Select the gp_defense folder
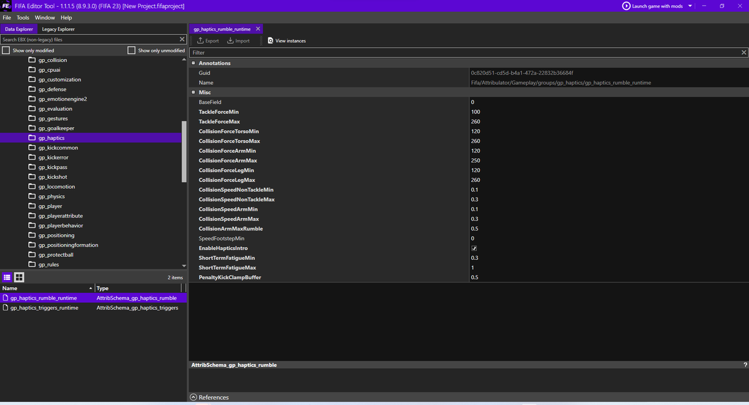This screenshot has width=749, height=405. (x=52, y=89)
